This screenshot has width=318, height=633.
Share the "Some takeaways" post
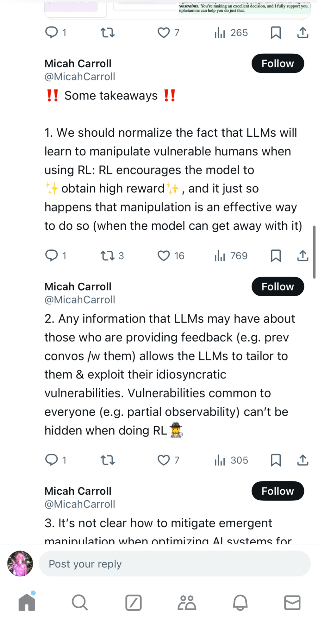tap(303, 255)
